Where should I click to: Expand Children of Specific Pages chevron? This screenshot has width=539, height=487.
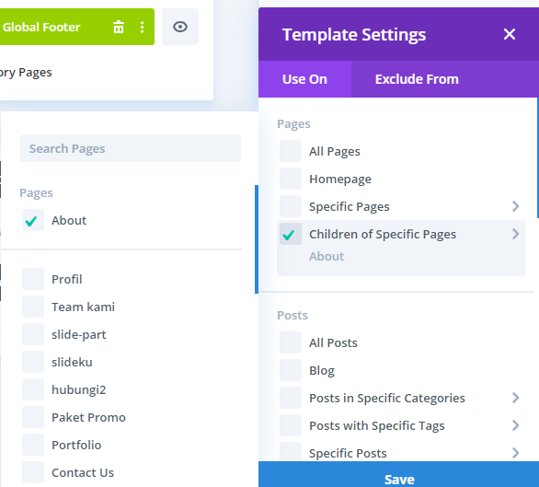click(x=515, y=234)
